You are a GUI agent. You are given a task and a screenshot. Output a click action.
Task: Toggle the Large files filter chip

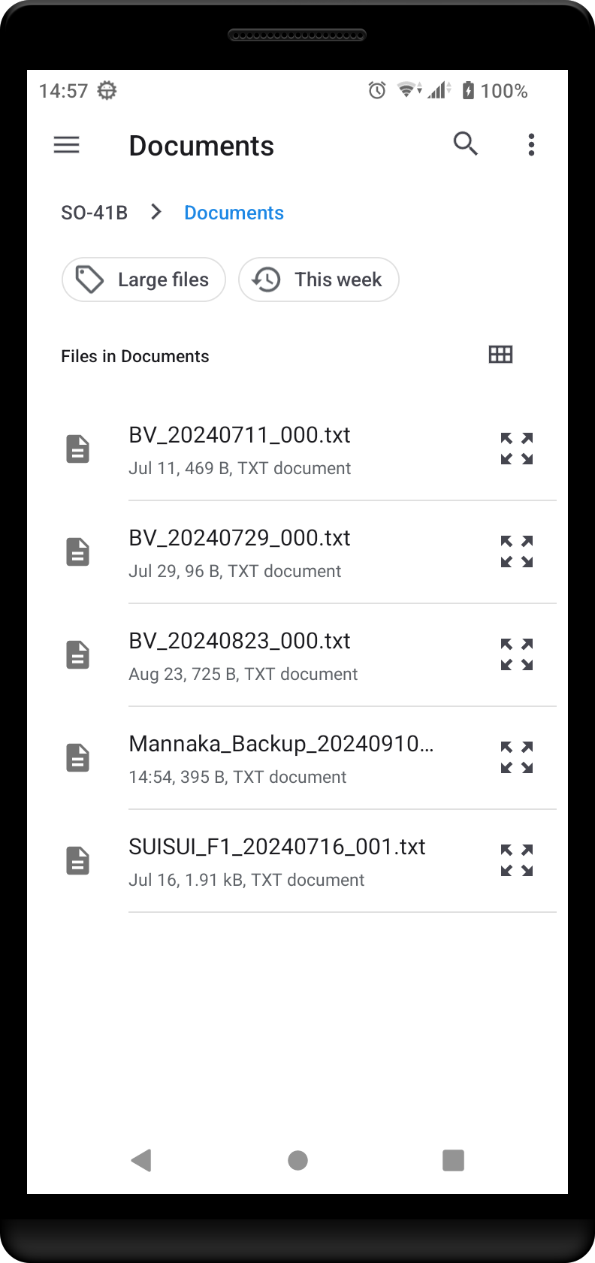(143, 279)
